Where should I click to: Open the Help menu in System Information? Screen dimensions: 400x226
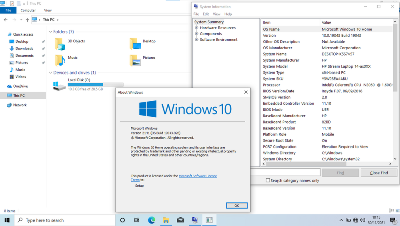click(x=228, y=14)
